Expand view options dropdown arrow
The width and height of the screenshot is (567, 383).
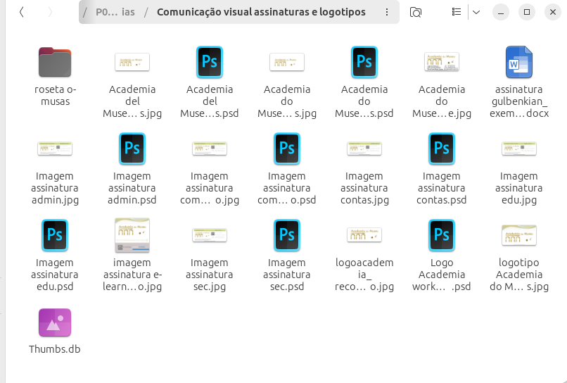[476, 12]
